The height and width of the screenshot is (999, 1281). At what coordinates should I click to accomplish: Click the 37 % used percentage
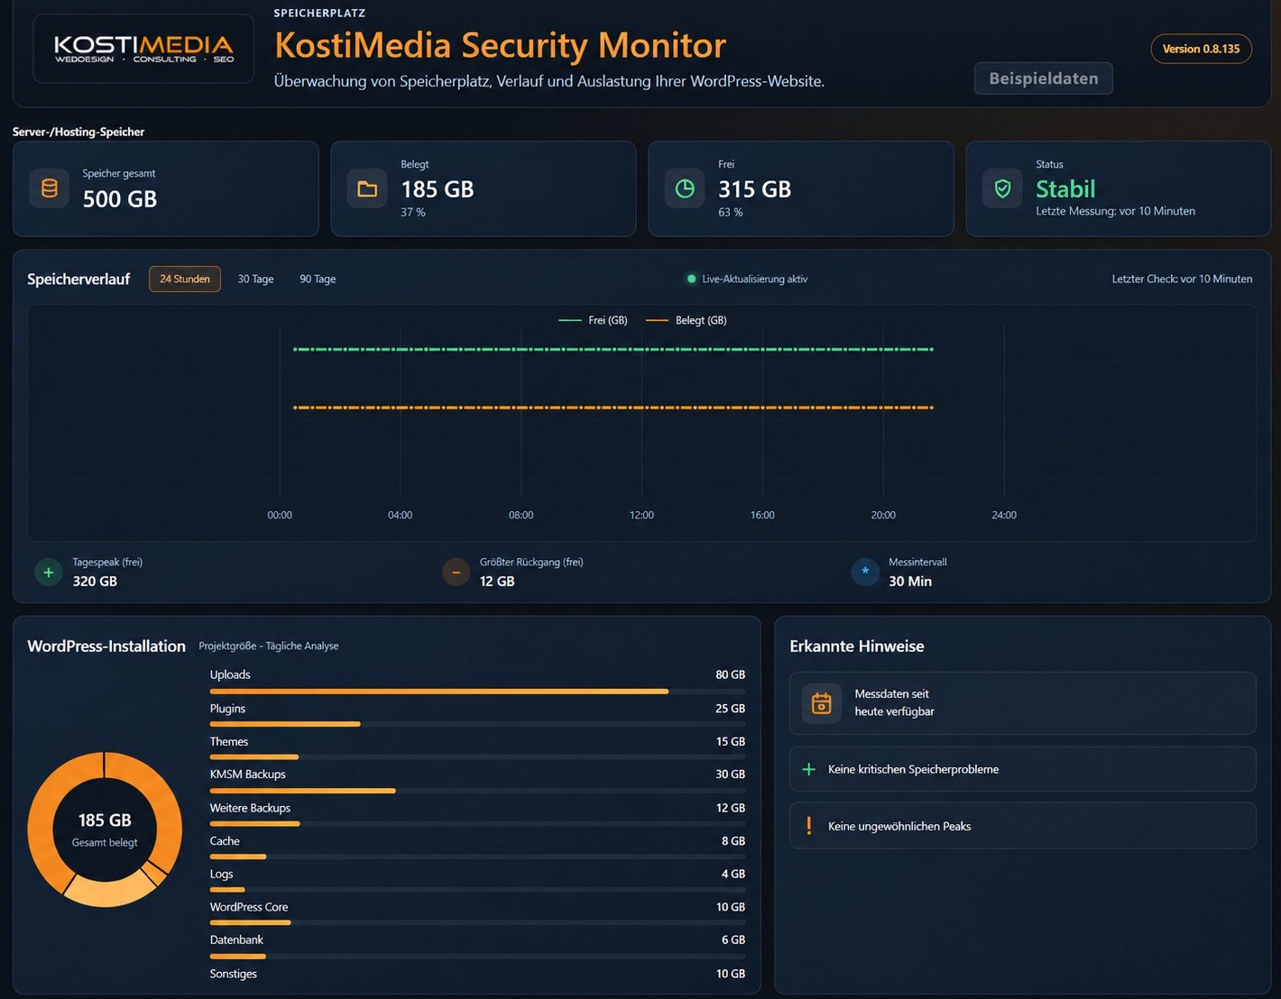413,213
